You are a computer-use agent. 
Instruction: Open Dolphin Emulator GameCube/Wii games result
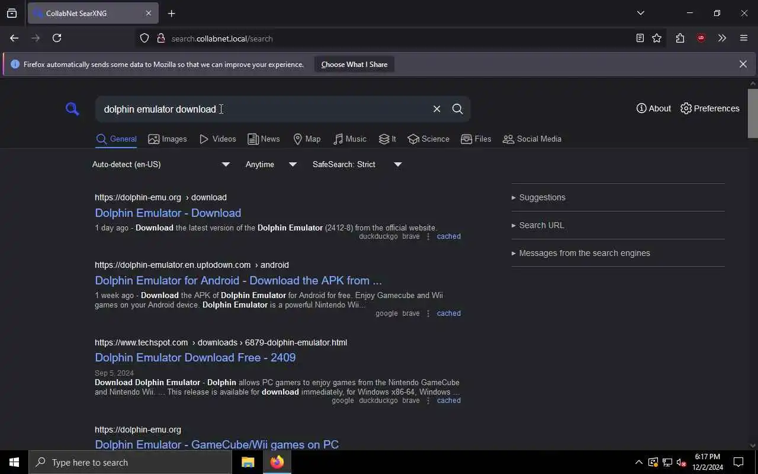pos(217,444)
